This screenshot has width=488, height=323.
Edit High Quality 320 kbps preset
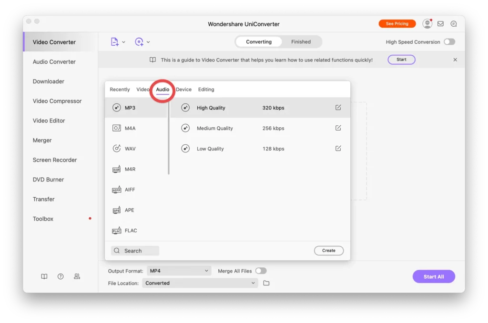(x=338, y=108)
